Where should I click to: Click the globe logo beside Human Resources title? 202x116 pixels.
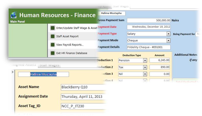click(14, 15)
